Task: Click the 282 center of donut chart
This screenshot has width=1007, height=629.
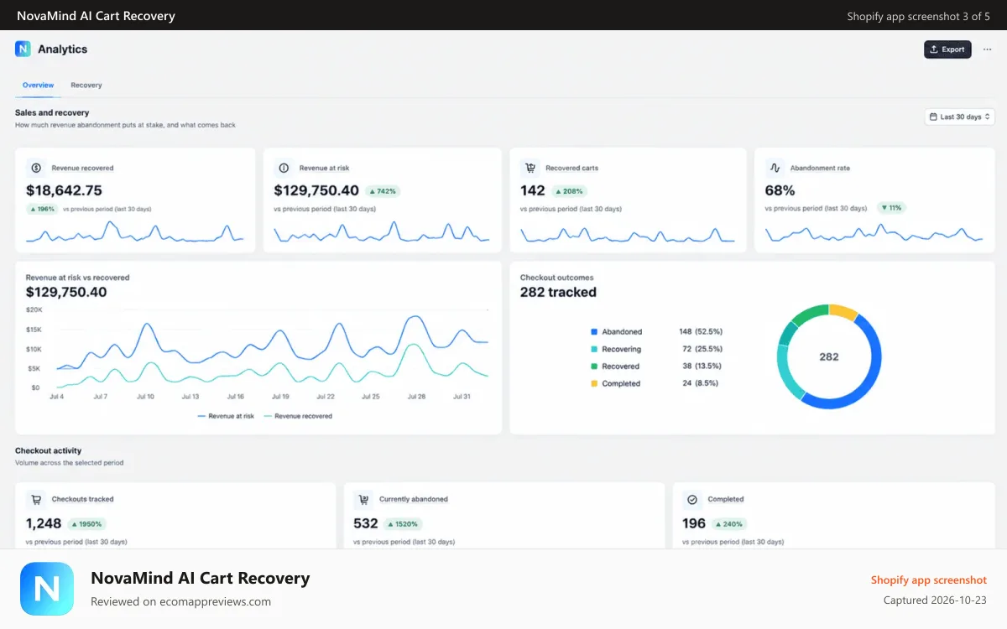Action: (x=829, y=356)
